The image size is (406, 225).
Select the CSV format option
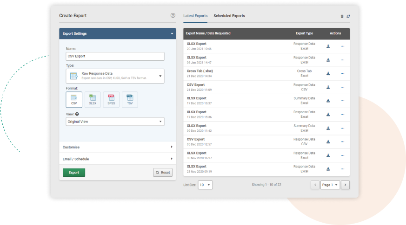point(74,100)
